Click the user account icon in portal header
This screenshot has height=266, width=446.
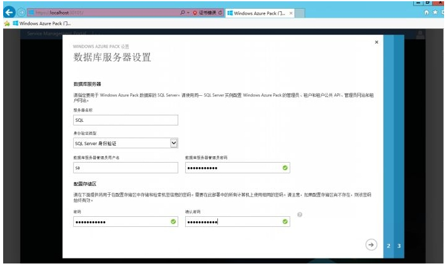pyautogui.click(x=420, y=35)
